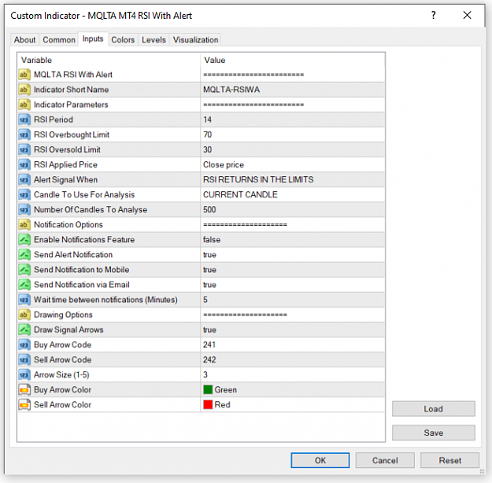Toggle the Draw Signal Arrows true value
The image size is (492, 483).
point(292,330)
